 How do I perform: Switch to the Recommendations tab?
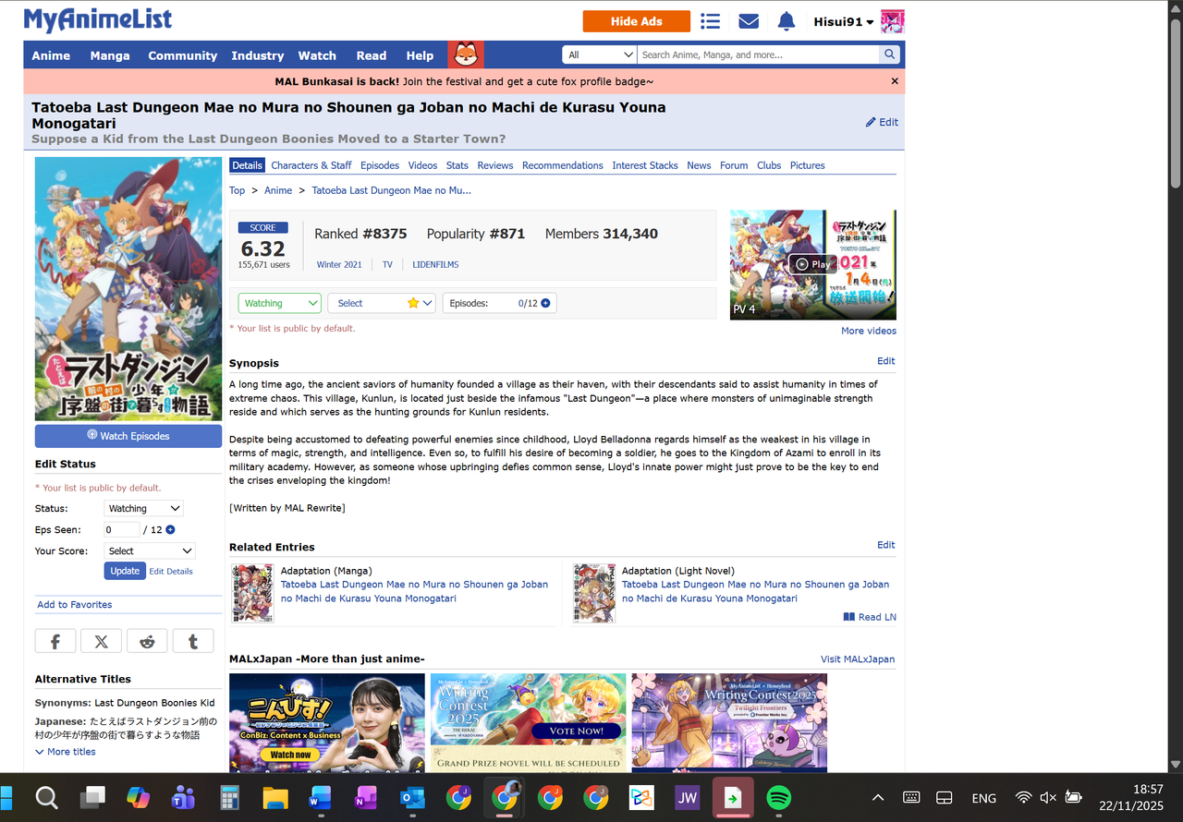[x=563, y=165]
